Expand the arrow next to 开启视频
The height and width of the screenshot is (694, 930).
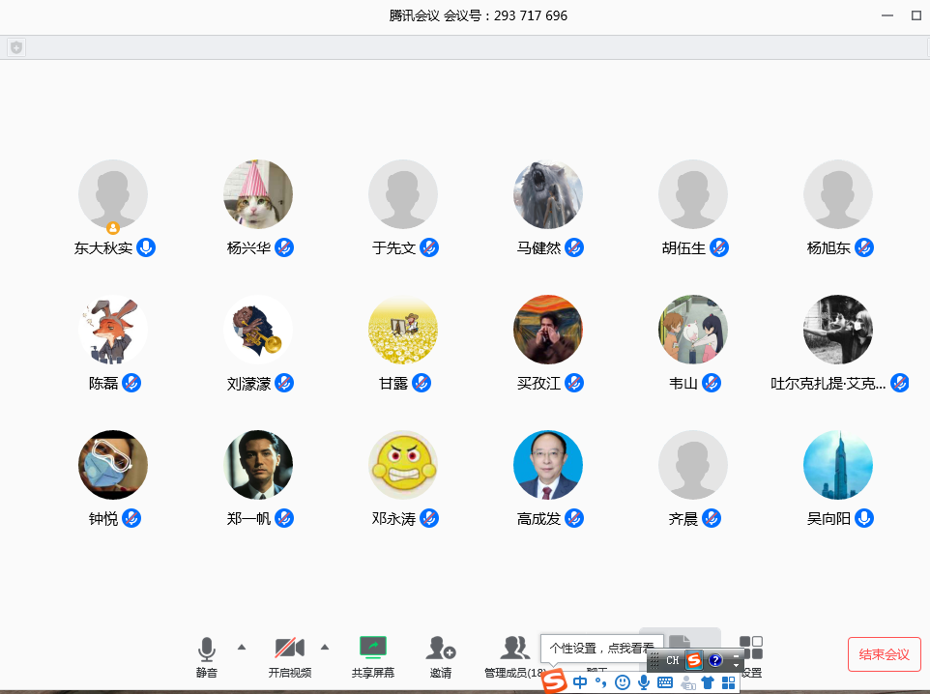coord(325,647)
